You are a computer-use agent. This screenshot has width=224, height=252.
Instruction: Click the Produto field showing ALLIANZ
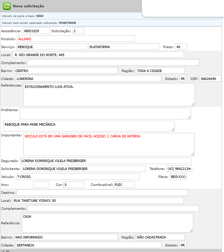click(x=76, y=38)
